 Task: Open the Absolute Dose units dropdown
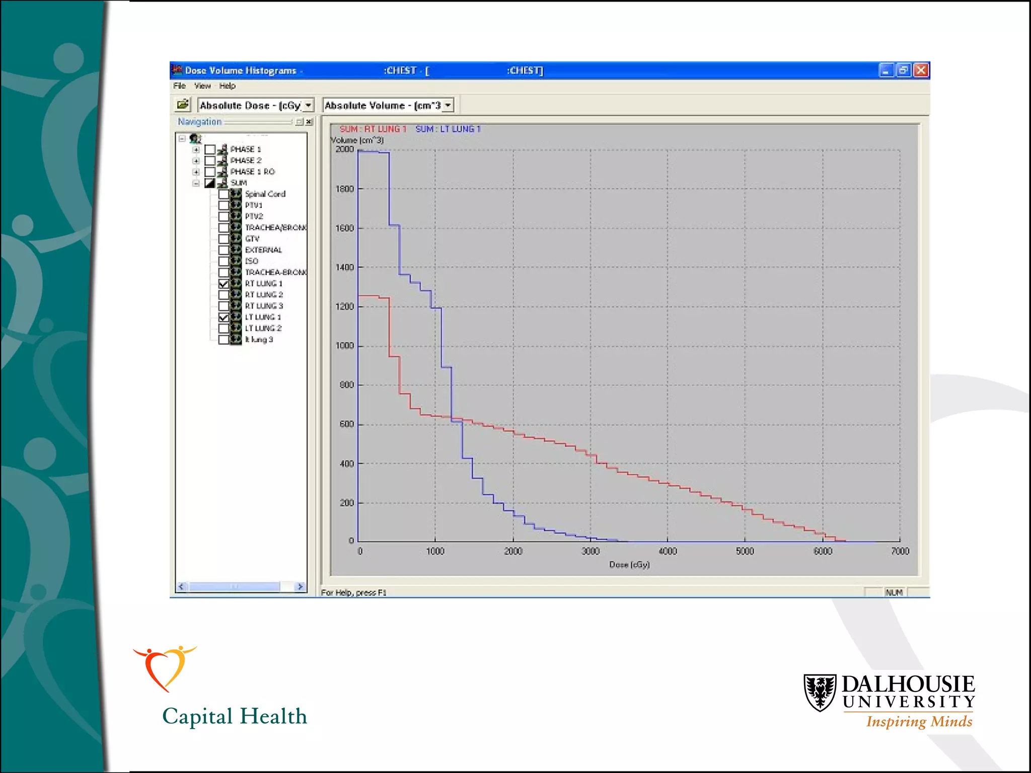[308, 105]
